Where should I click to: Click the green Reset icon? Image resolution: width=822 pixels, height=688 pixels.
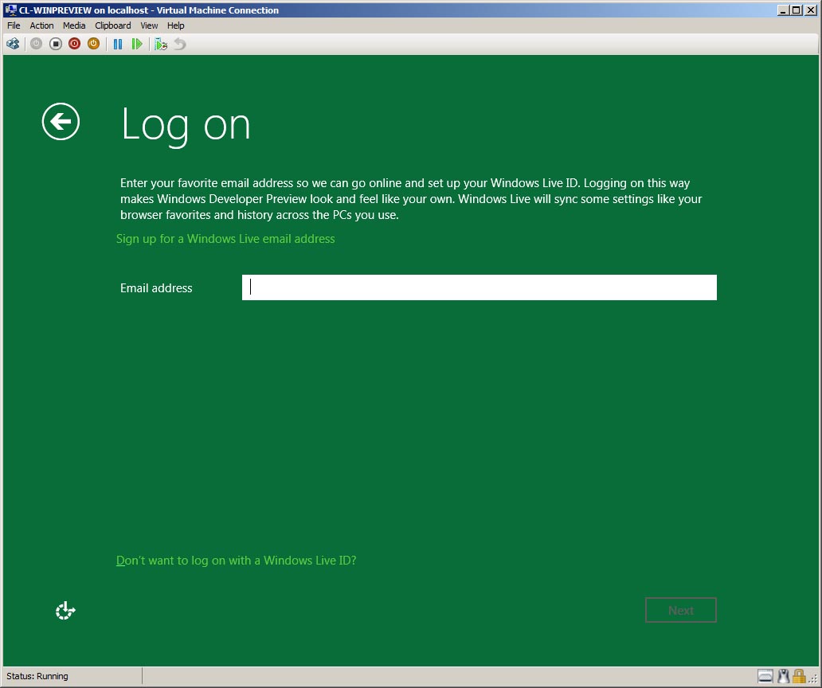137,44
